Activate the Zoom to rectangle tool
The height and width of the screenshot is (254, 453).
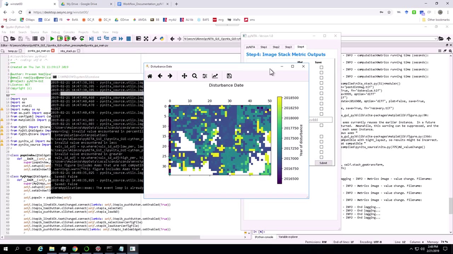pyautogui.click(x=194, y=76)
